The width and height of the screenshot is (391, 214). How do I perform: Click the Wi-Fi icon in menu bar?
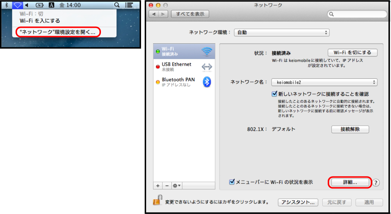coord(17,5)
